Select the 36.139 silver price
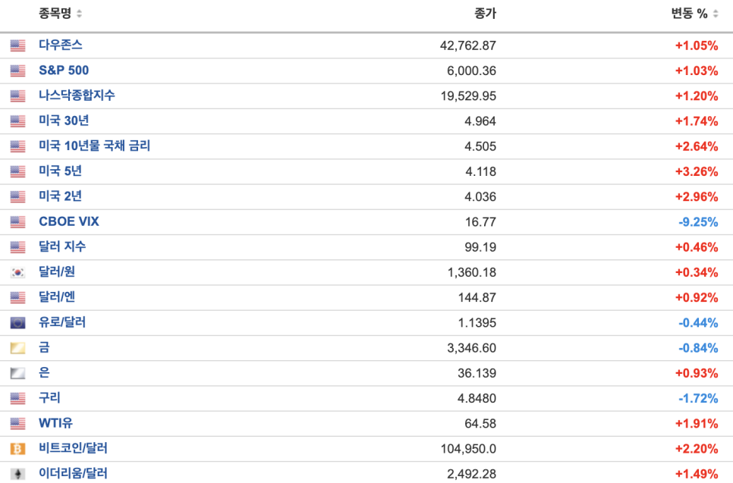This screenshot has width=733, height=483. (x=477, y=374)
